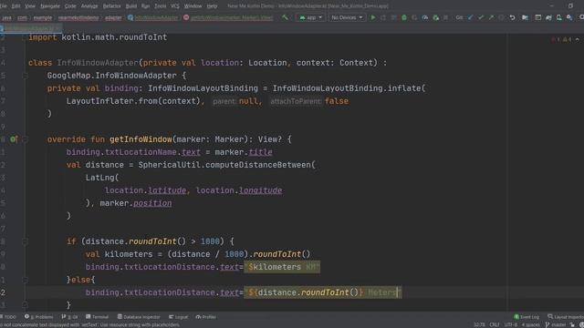Collapse the getInfoWindow function fold marker
The image size is (584, 328).
pyautogui.click(x=25, y=139)
